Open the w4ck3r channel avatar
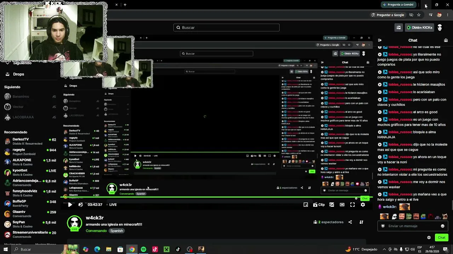Screen dimensions: 453x254 [74, 223]
